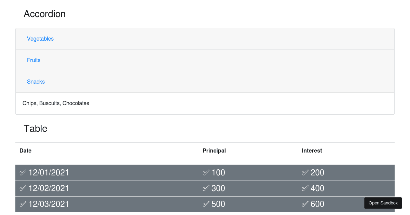Click the 12/02/2021 date cell text
Screen dimensions: 410x215
pos(49,188)
